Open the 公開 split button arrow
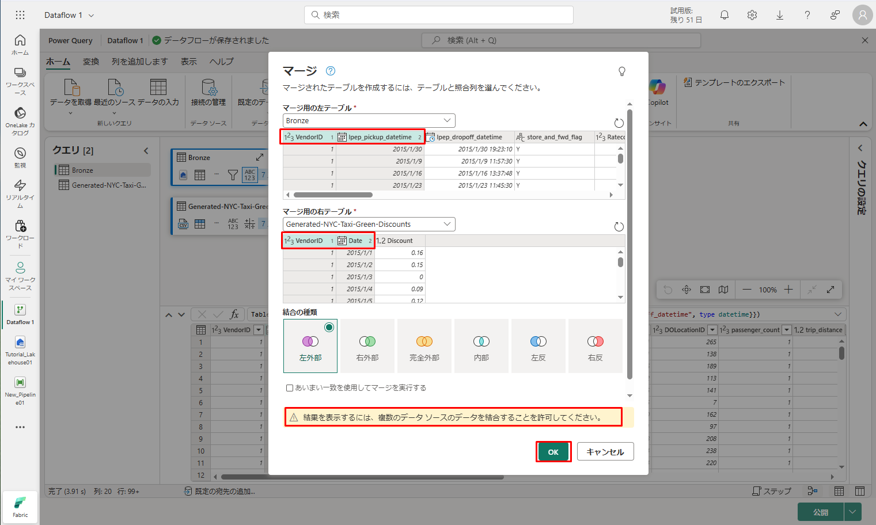Image resolution: width=876 pixels, height=525 pixels. [x=852, y=512]
